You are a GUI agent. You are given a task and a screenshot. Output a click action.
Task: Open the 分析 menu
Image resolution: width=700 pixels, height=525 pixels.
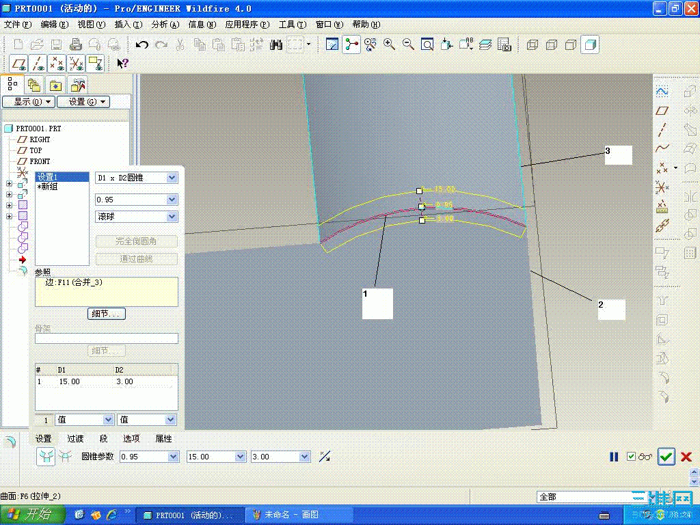coord(165,25)
